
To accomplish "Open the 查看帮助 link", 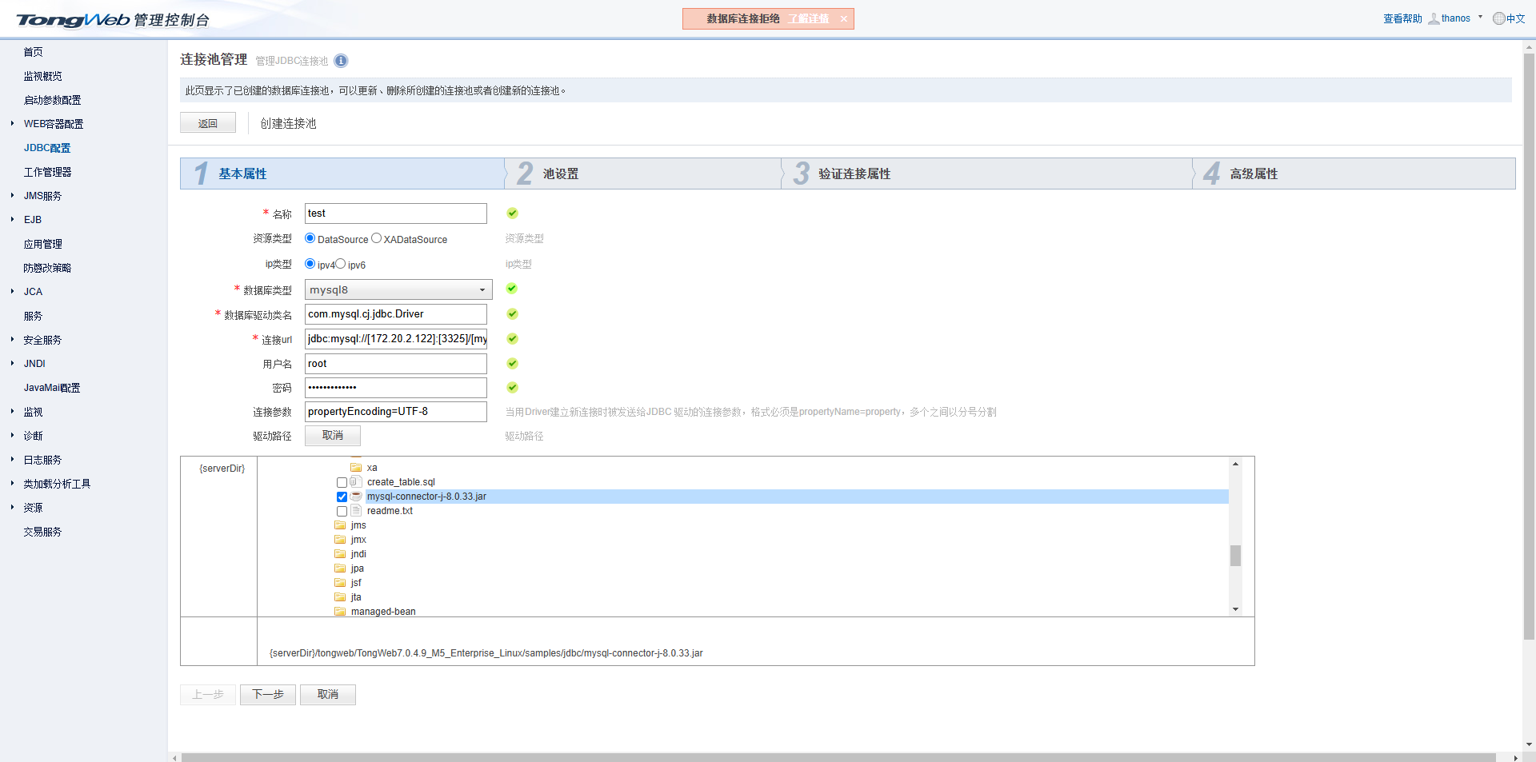I will point(1402,18).
